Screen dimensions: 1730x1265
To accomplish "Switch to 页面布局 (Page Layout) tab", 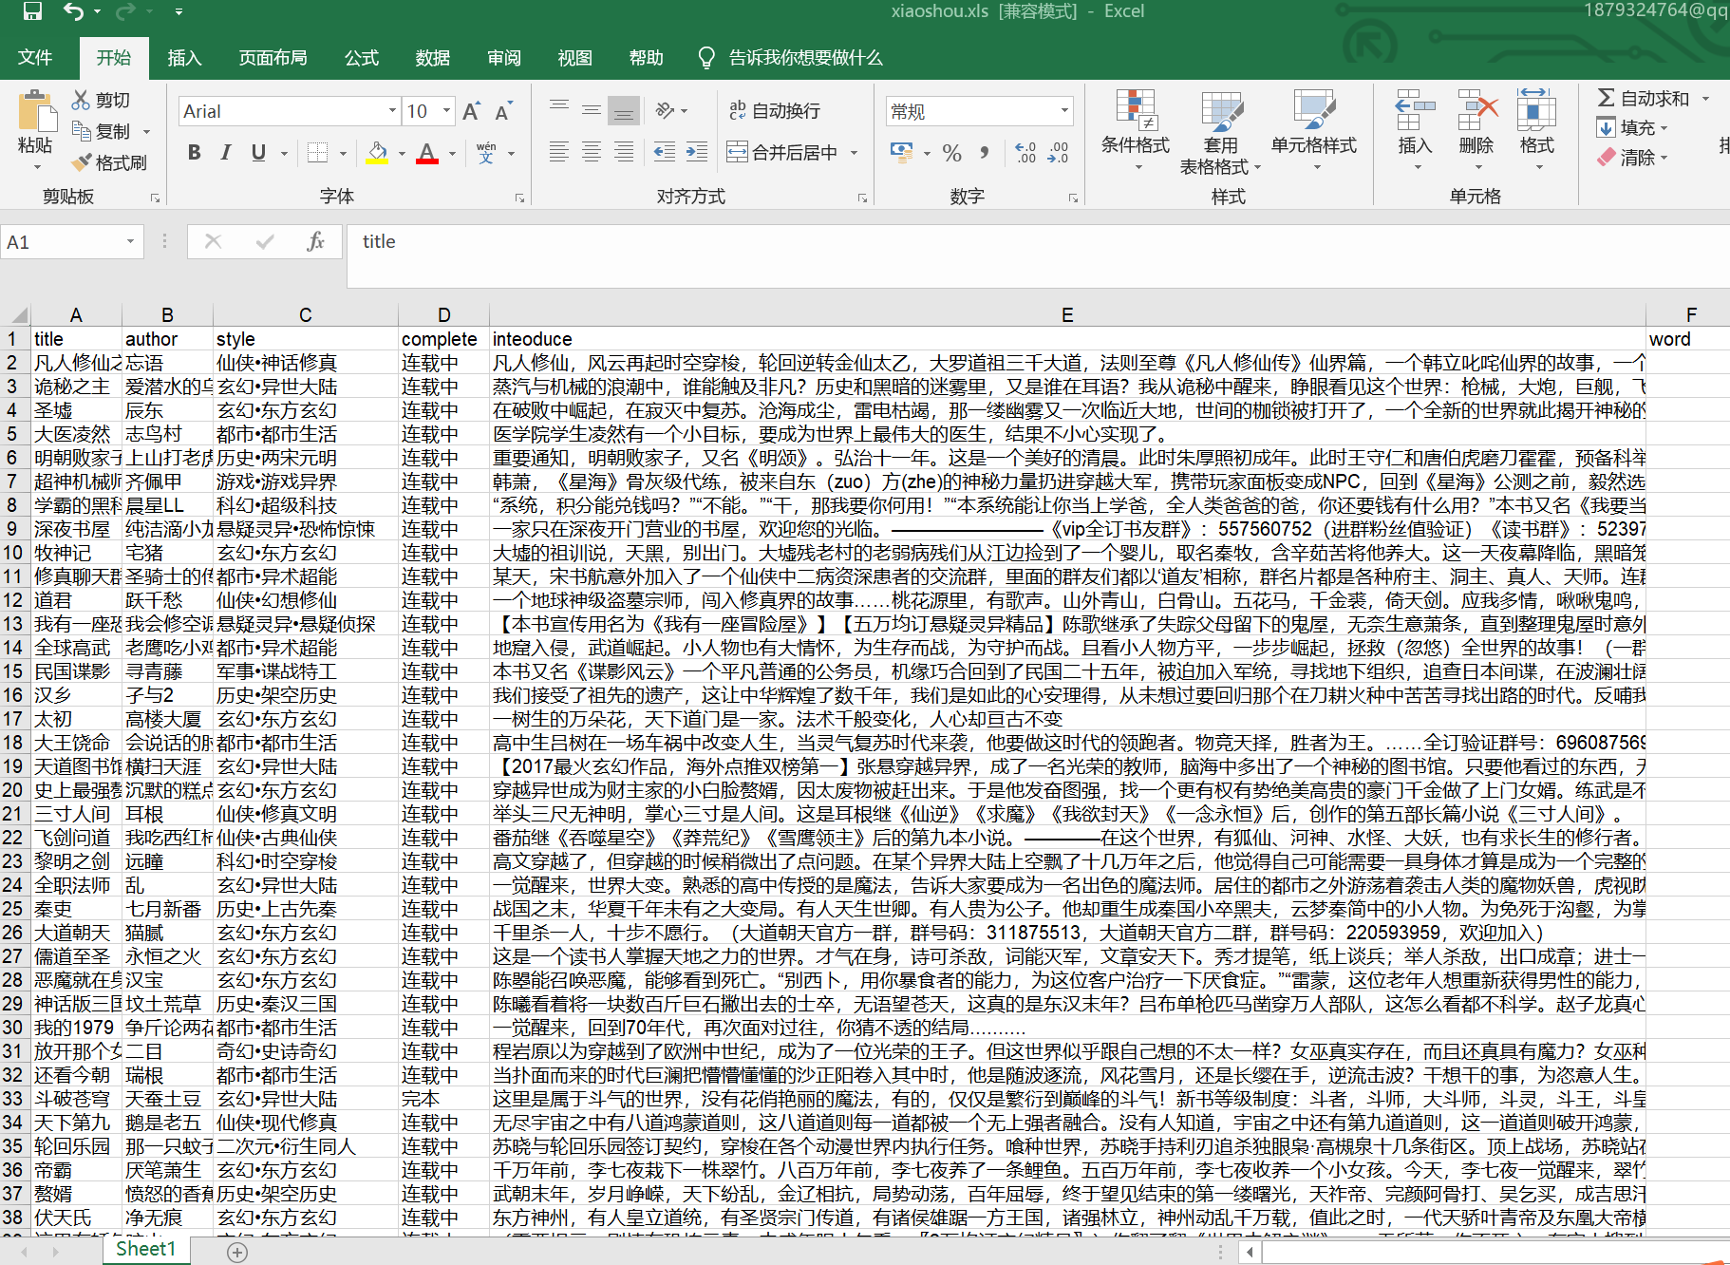I will pos(273,58).
